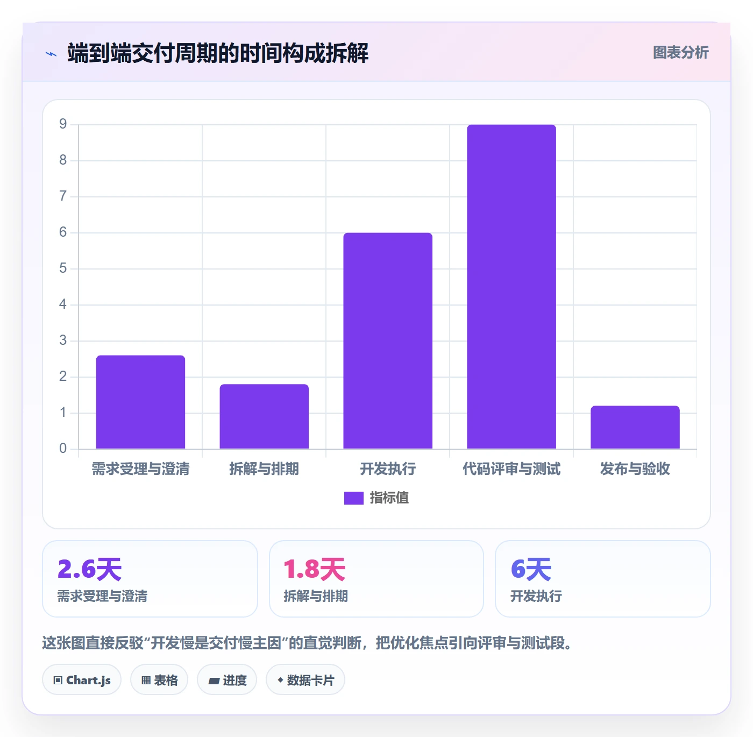The height and width of the screenshot is (737, 753).
Task: Click the diamond icon on the 数据卡片 chip
Action: point(280,680)
